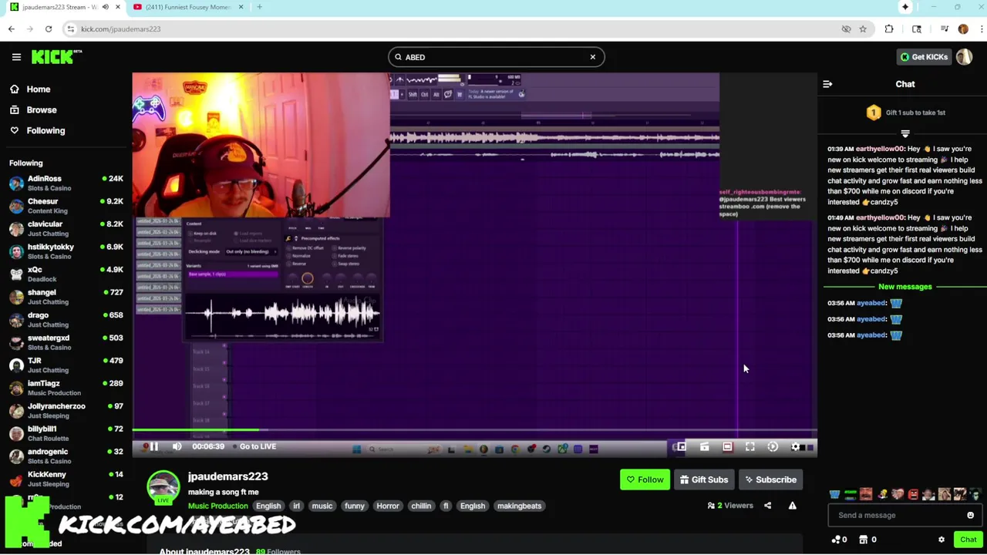Share the stream via share icon
987x555 pixels.
767,506
